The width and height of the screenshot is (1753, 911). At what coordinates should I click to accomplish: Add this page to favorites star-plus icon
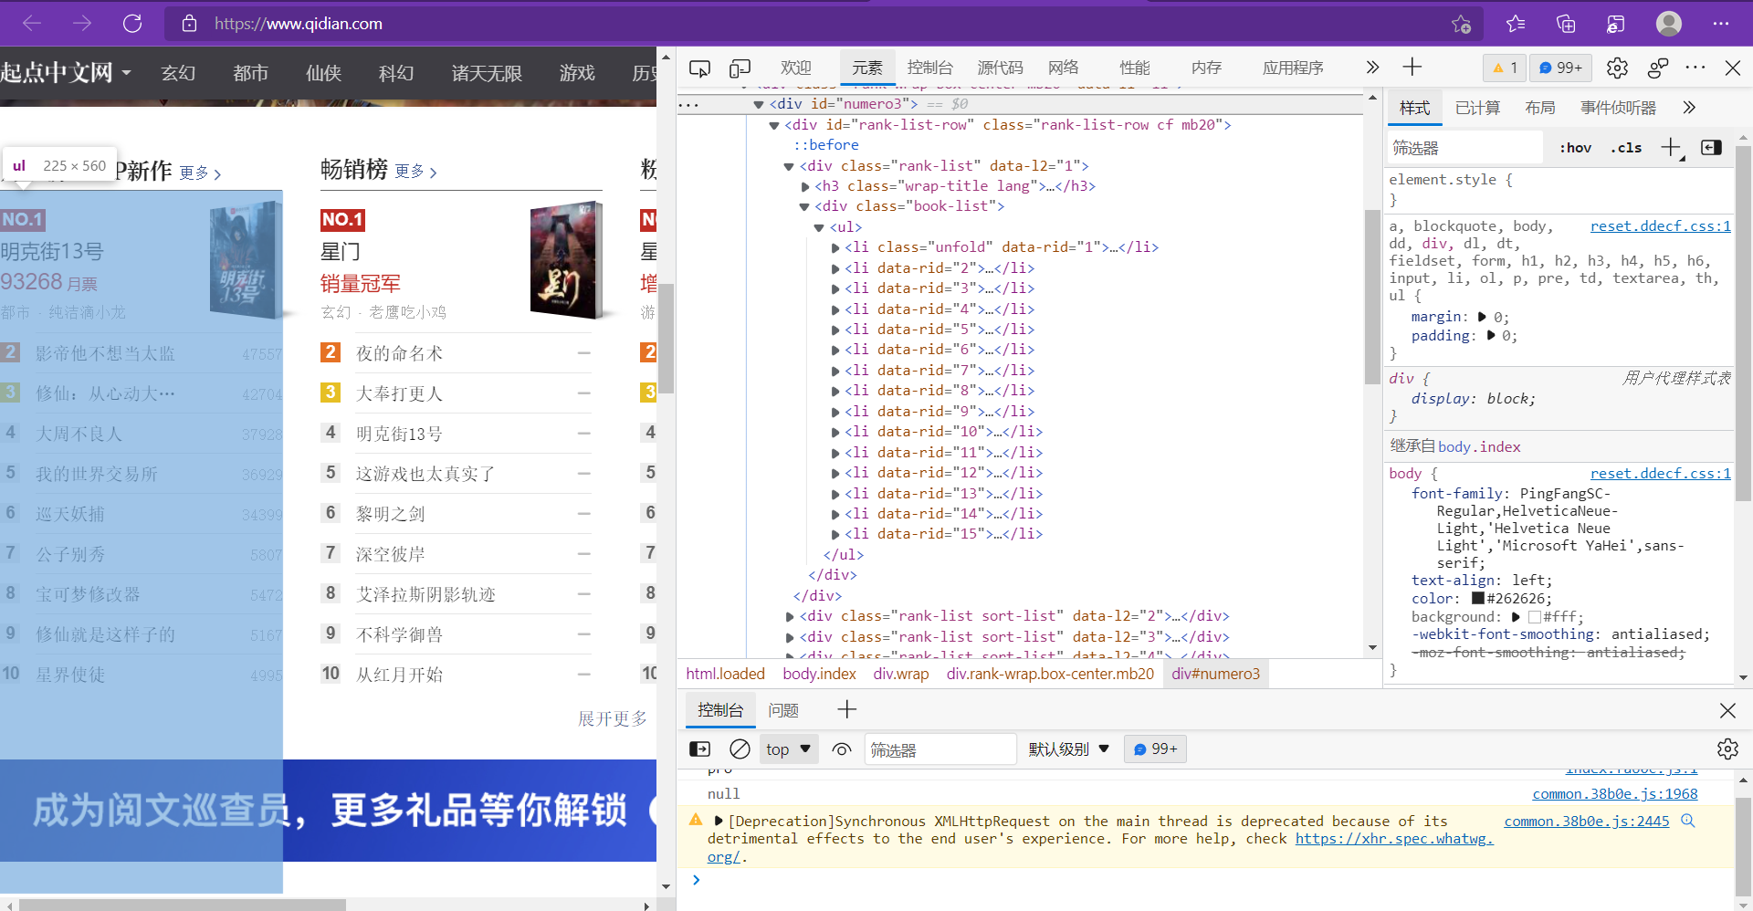tap(1461, 24)
